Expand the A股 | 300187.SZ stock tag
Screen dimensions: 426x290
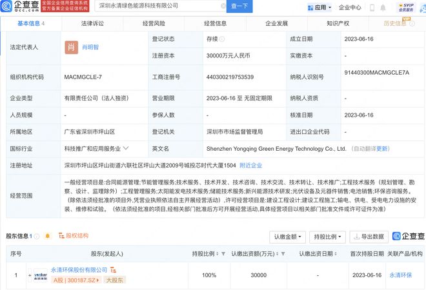[76, 280]
